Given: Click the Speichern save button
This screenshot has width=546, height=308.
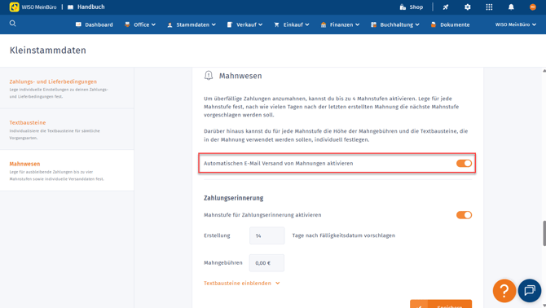Looking at the screenshot, I should pyautogui.click(x=441, y=304).
